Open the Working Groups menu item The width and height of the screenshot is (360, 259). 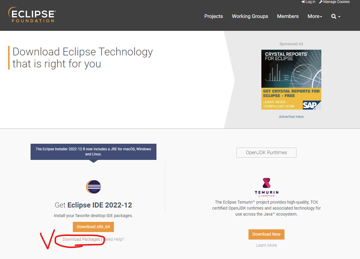pos(250,16)
